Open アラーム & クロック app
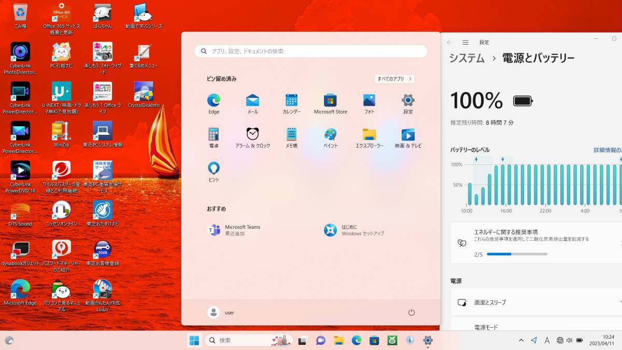Viewport: 622px width, 350px height. pos(252,138)
